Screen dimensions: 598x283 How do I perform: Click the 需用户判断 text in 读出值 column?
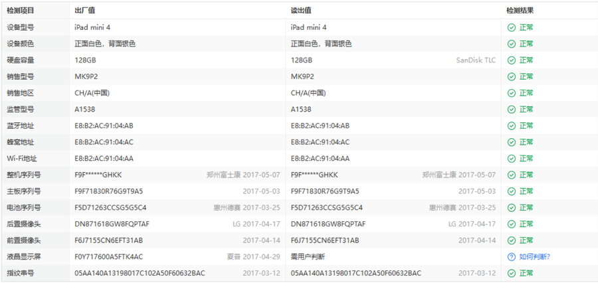point(308,256)
